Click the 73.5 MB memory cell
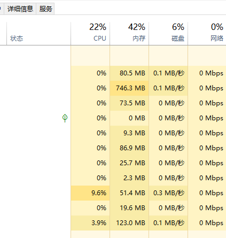This screenshot has width=226, height=238. 129,103
